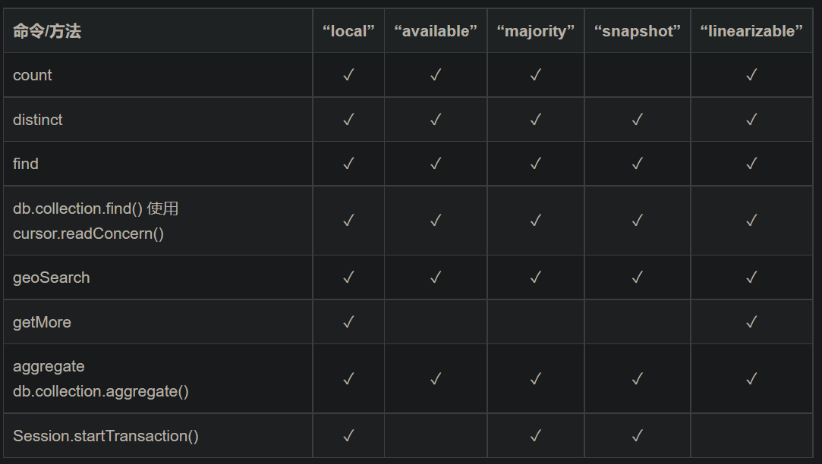The image size is (822, 464).
Task: Select the "snapshot" column header
Action: coord(638,31)
